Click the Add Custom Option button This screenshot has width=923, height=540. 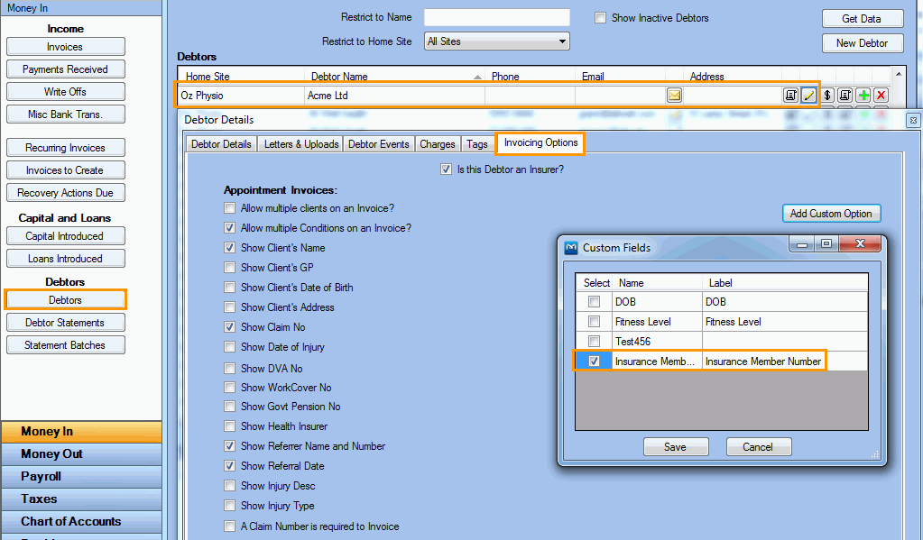(x=831, y=214)
